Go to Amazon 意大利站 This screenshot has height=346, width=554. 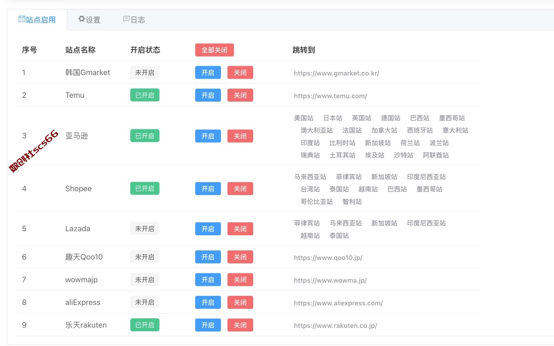pyautogui.click(x=455, y=130)
